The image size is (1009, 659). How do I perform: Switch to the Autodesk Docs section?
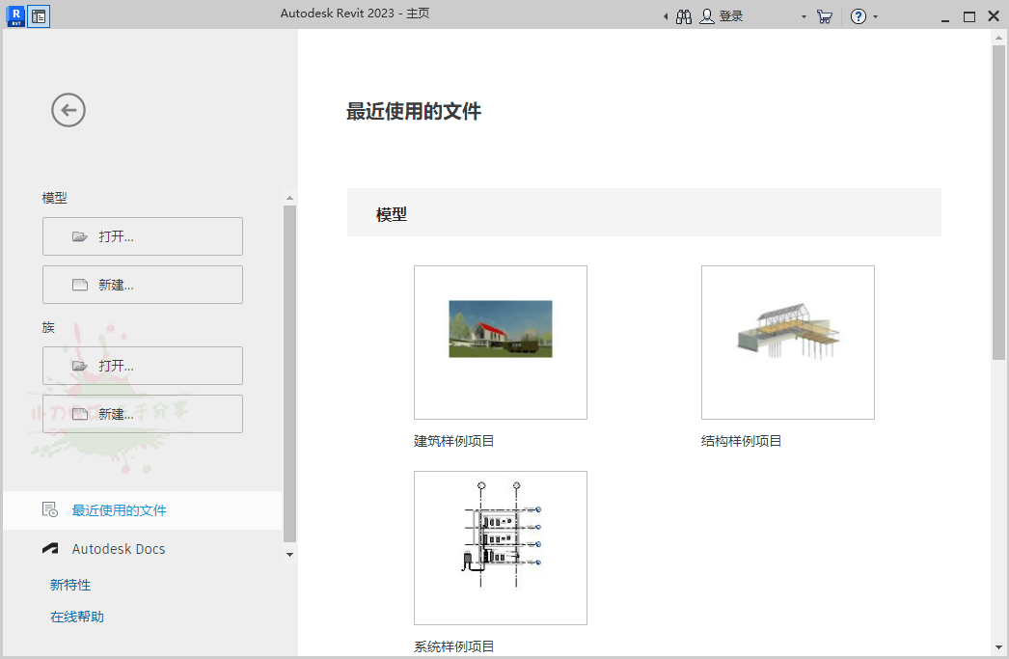(118, 548)
